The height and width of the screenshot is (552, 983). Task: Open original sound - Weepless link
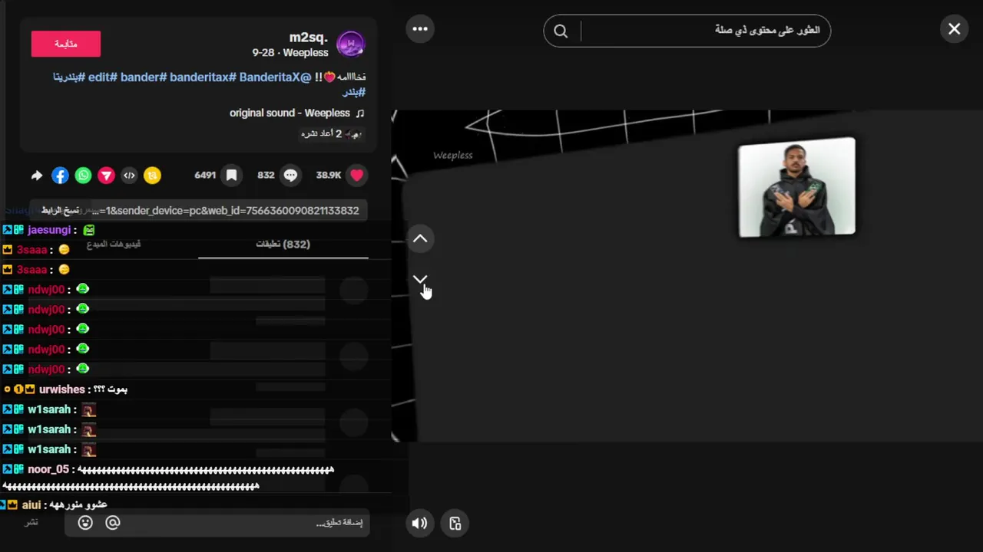coord(290,113)
